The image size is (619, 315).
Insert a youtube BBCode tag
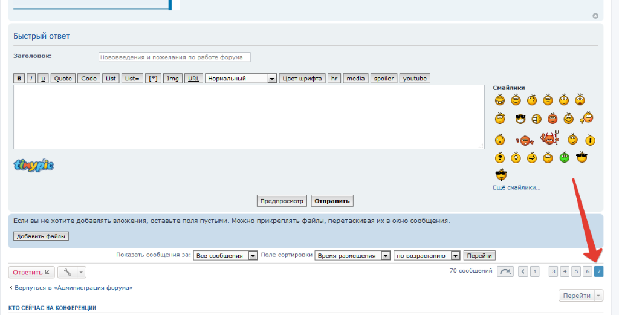(415, 79)
